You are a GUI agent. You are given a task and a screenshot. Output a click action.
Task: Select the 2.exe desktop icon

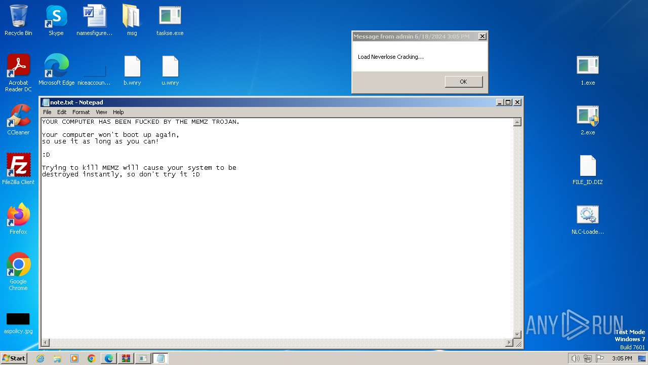(588, 120)
